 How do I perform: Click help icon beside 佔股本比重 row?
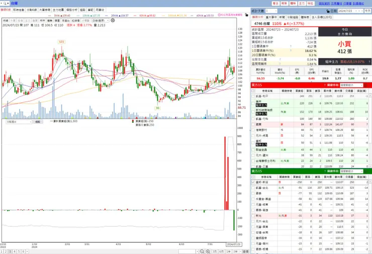pos(280,59)
